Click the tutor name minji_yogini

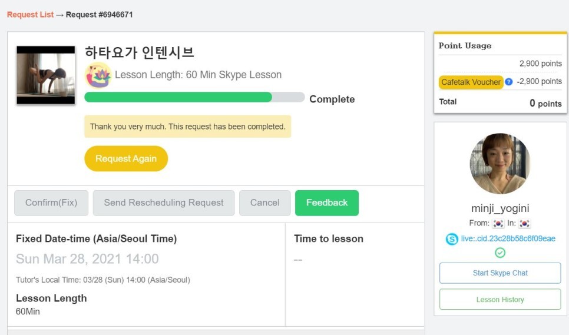tap(500, 208)
